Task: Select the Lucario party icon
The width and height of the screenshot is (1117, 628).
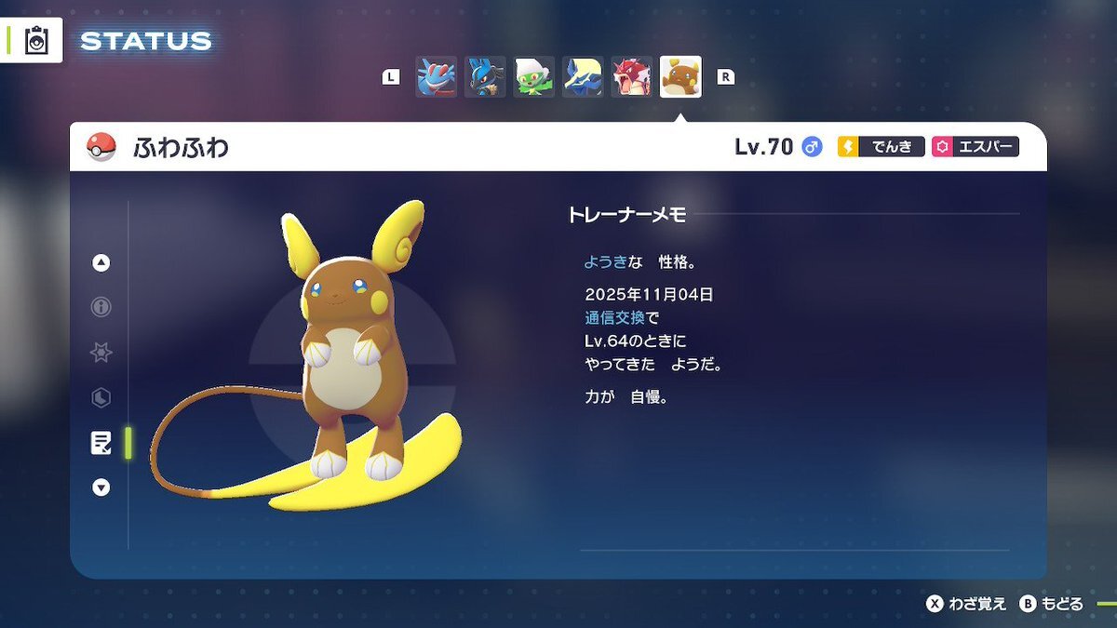Action: (x=485, y=77)
